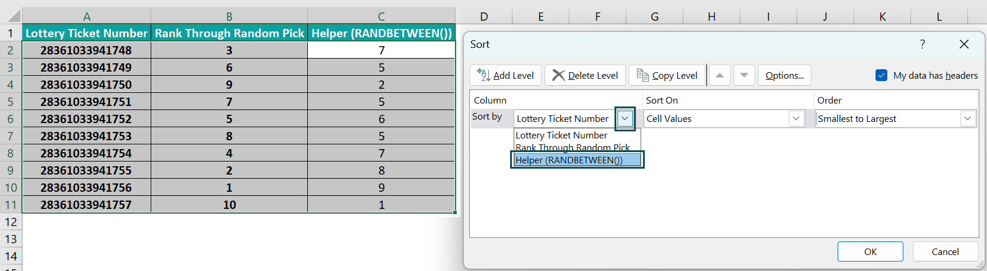The image size is (987, 271).
Task: Select column G header
Action: click(x=654, y=16)
